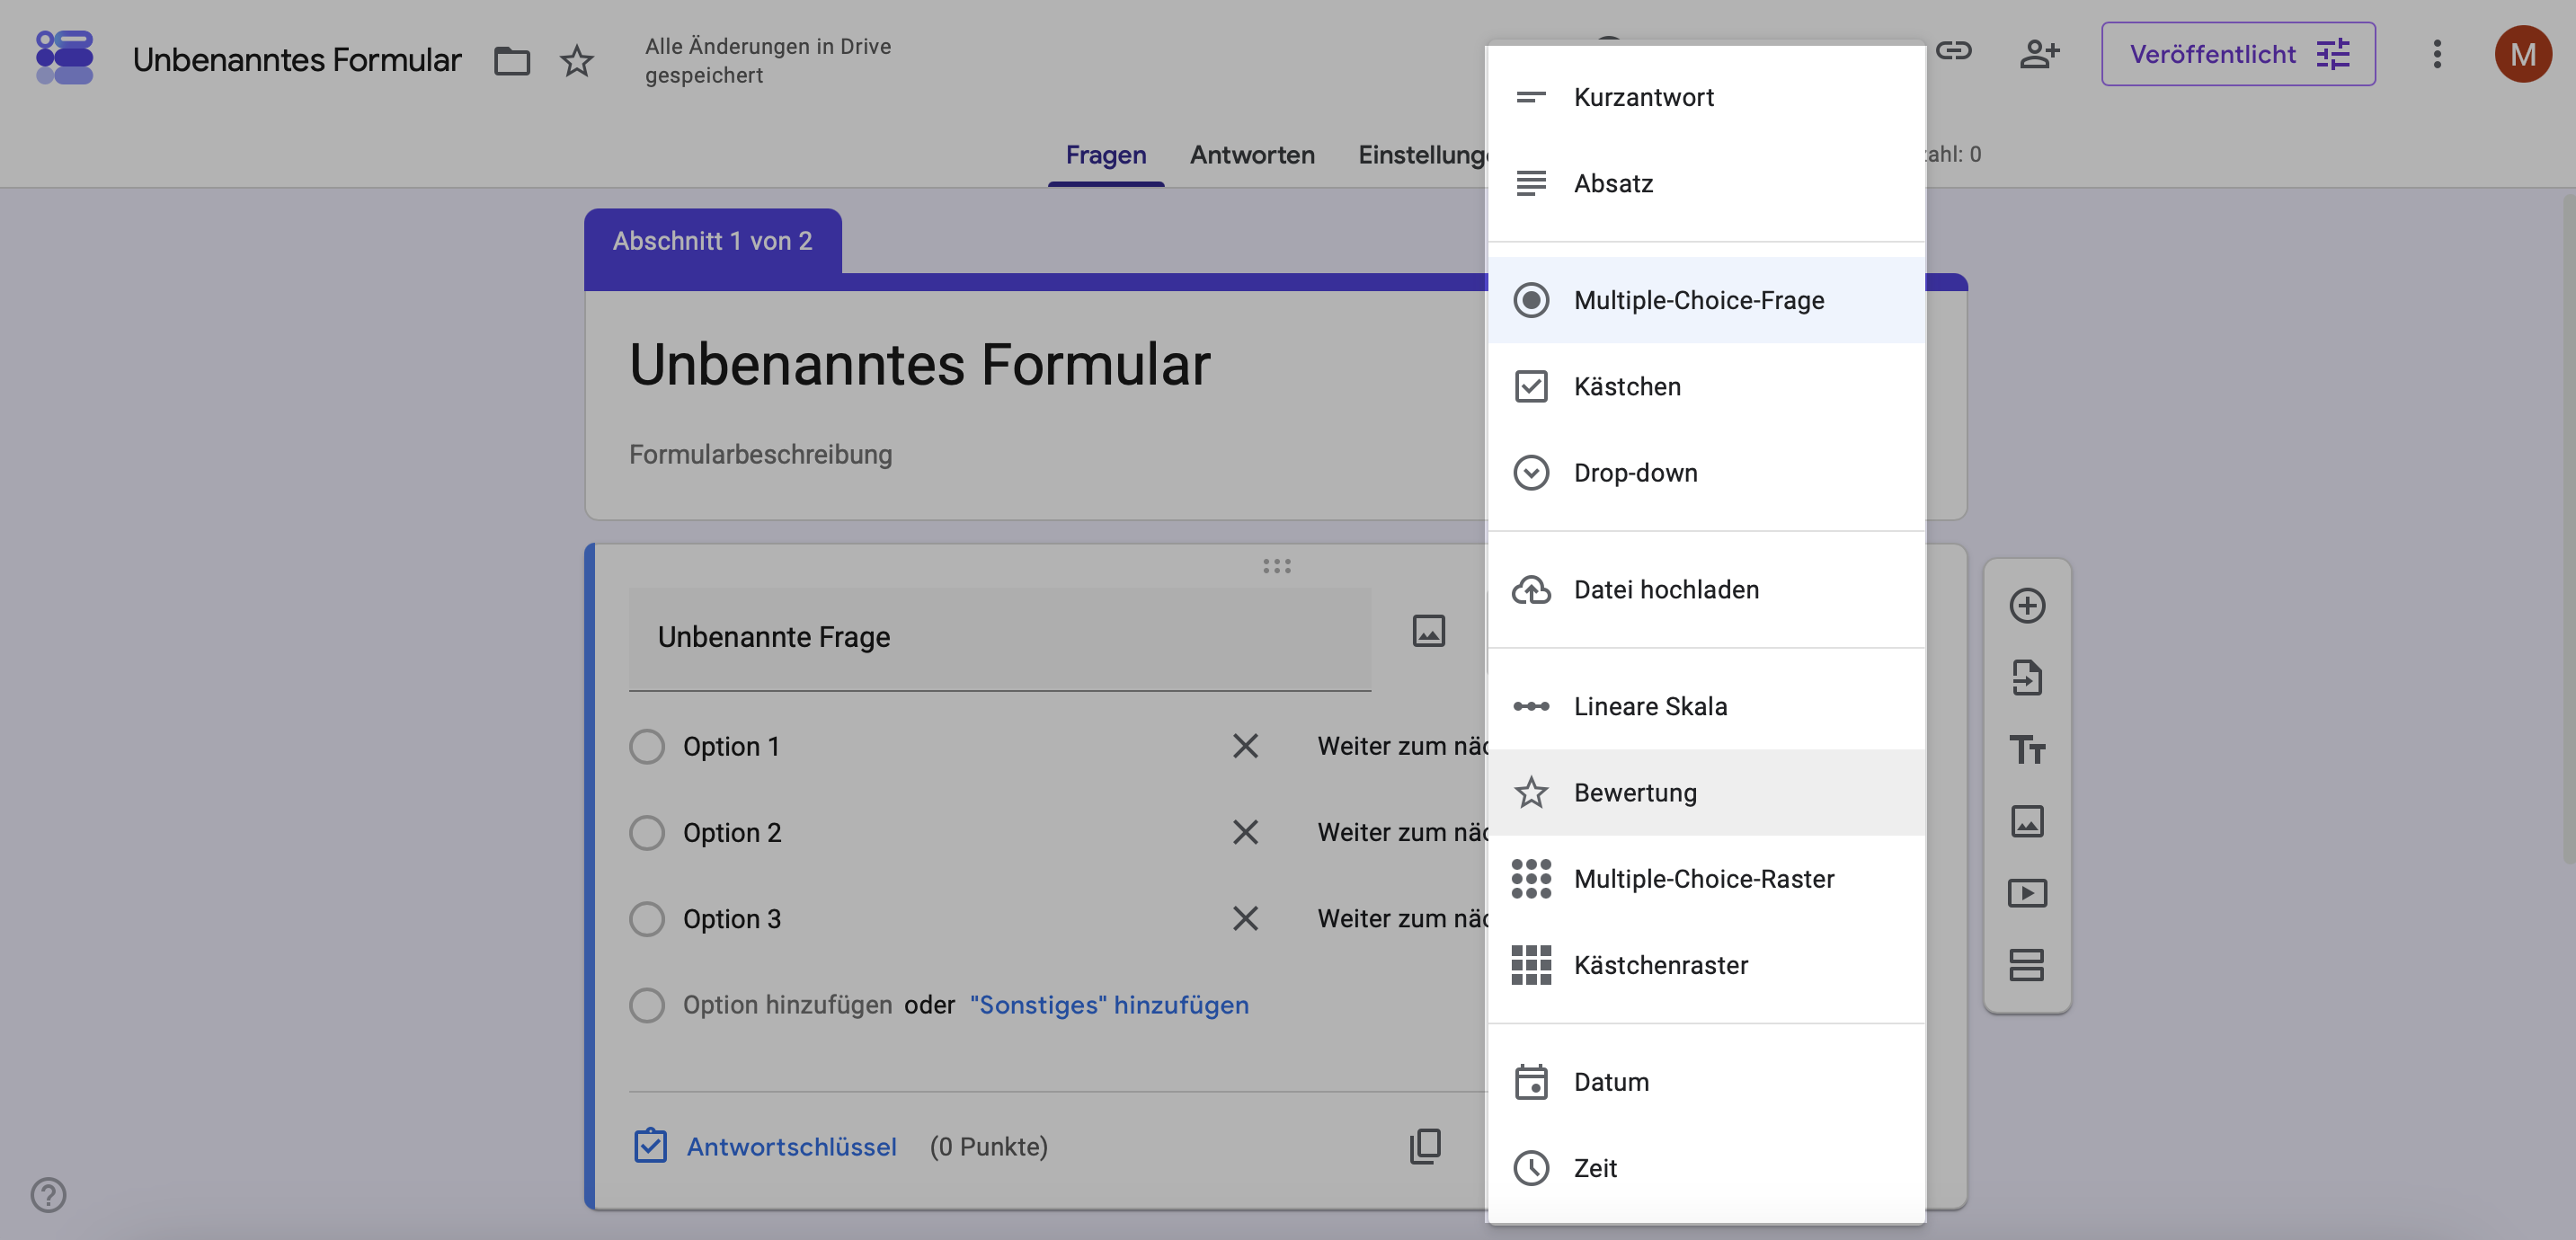Choose Multiple-Choice-Raster question type

point(1706,878)
